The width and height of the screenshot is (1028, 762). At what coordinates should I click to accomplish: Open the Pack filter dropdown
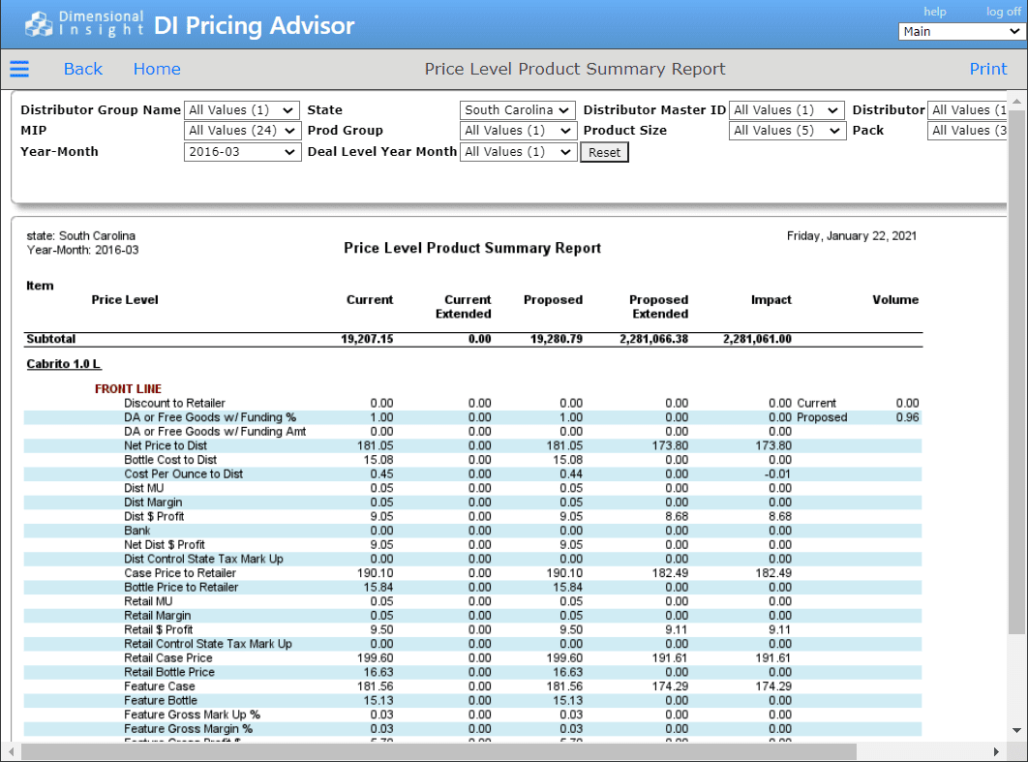click(x=968, y=131)
